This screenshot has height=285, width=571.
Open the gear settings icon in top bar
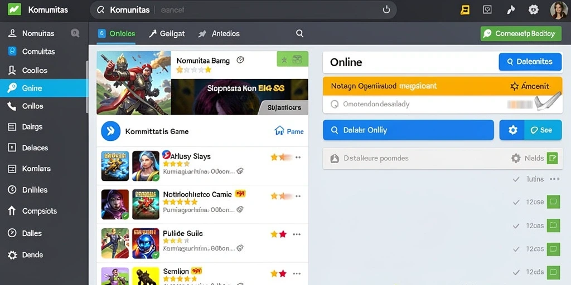click(x=534, y=9)
